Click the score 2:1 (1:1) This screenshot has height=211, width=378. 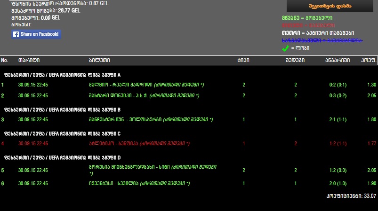click(x=338, y=119)
